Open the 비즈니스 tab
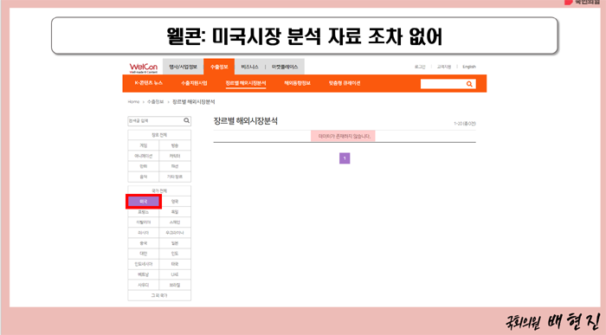 249,67
